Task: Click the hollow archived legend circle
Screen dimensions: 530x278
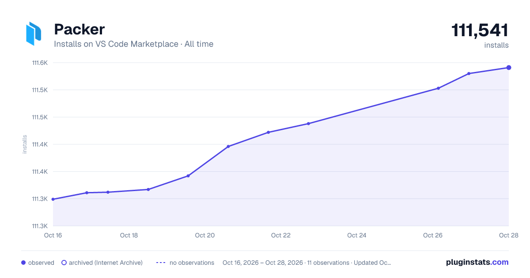Action: 64,263
